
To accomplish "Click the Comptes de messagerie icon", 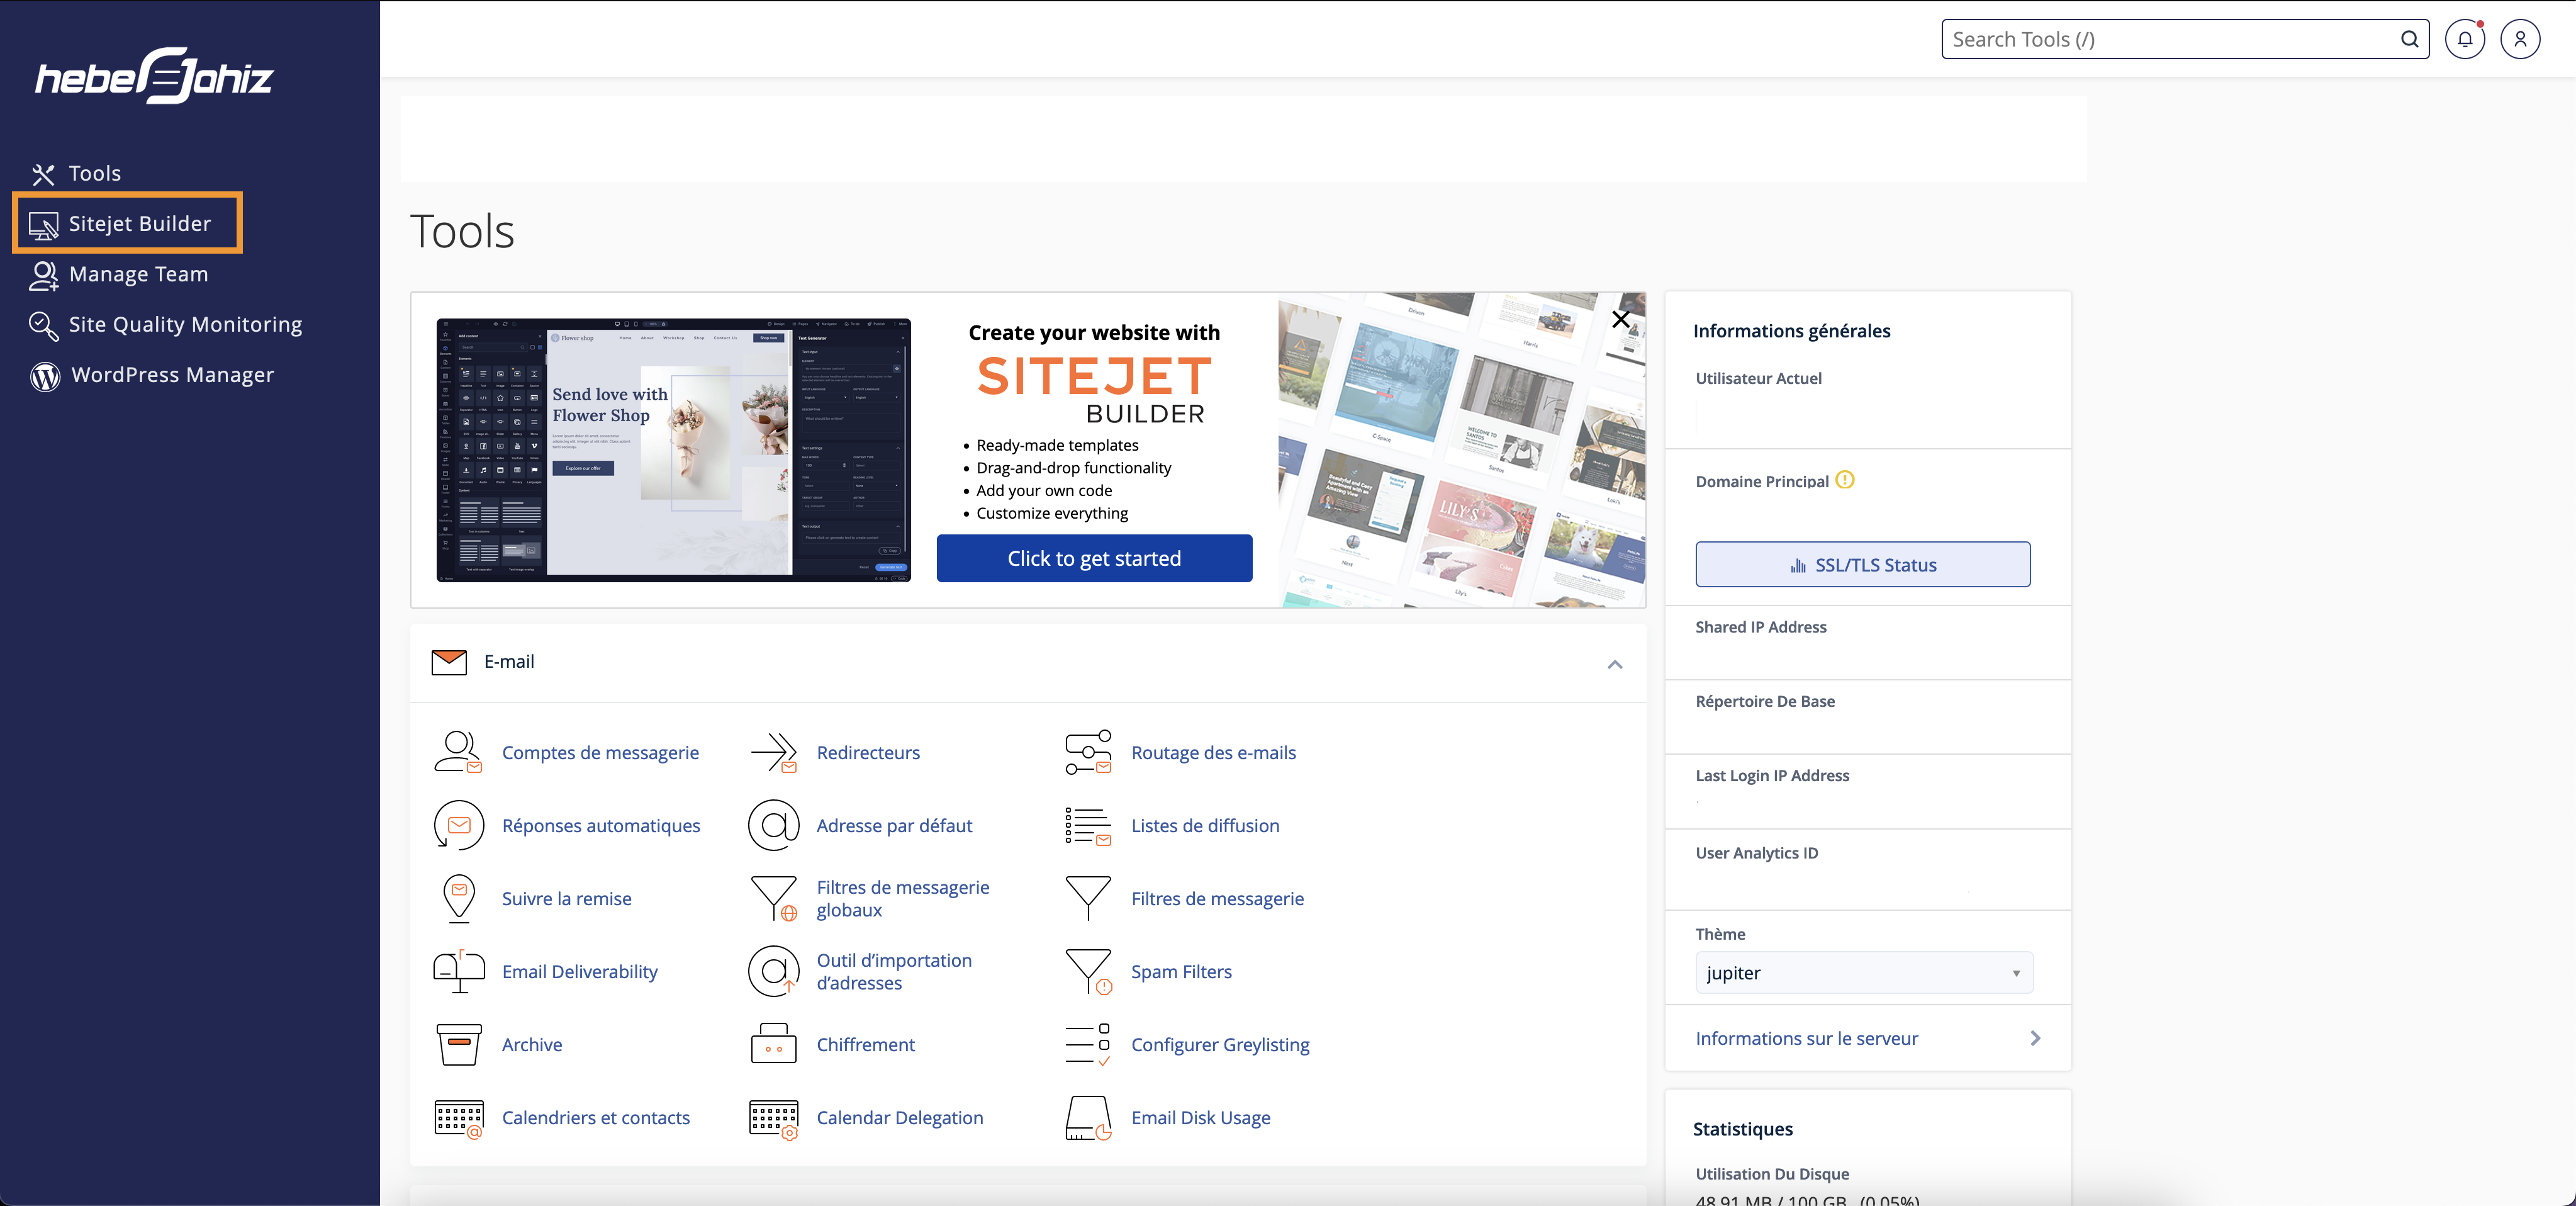I will [x=458, y=752].
